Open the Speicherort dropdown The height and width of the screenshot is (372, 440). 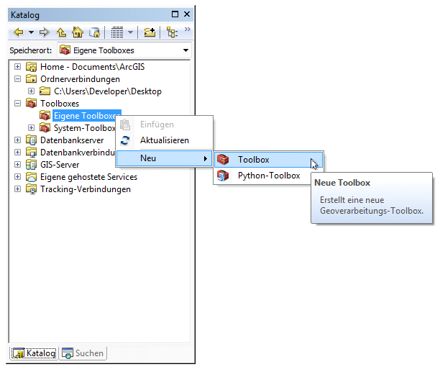185,50
